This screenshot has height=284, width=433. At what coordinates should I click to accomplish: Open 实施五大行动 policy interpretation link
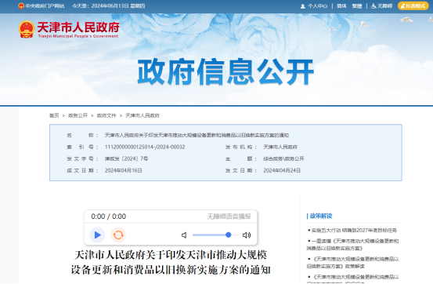(354, 231)
